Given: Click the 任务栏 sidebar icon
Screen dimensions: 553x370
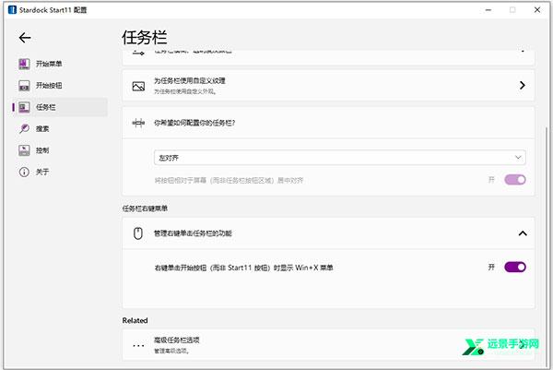Looking at the screenshot, I should tap(24, 107).
